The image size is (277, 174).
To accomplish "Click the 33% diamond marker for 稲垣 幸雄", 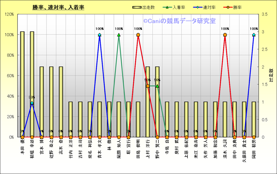I will (32, 103).
